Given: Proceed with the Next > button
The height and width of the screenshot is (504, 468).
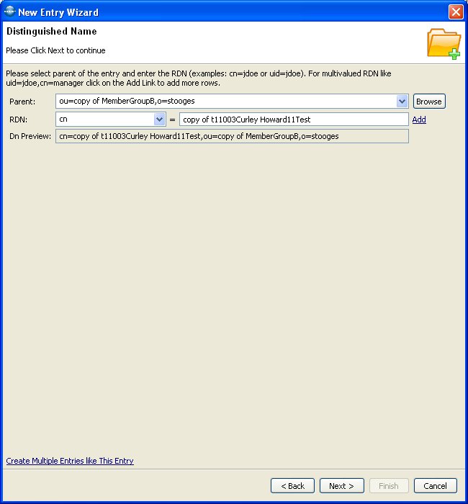Looking at the screenshot, I should 341,486.
